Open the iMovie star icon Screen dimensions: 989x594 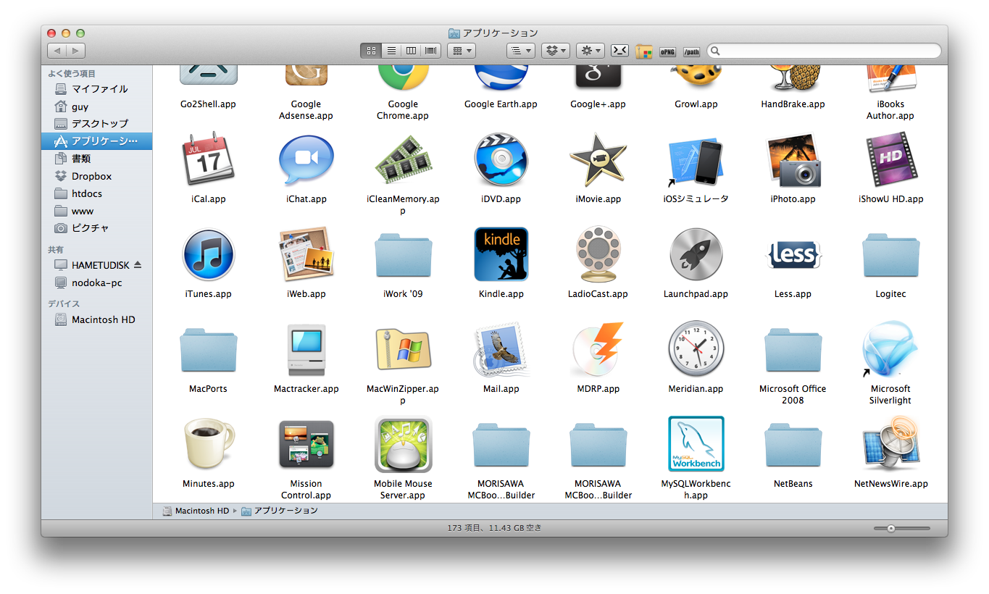598,159
